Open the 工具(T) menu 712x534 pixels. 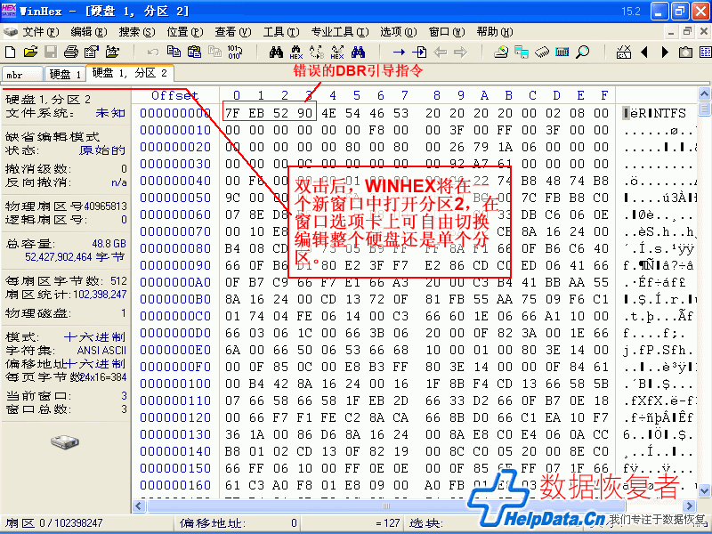281,32
